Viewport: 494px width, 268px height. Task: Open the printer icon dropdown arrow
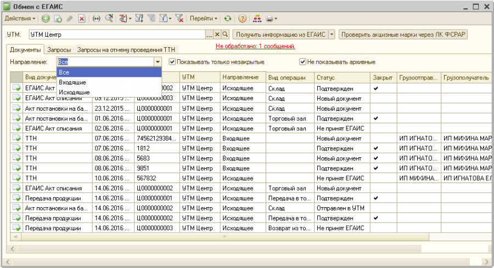point(276,19)
